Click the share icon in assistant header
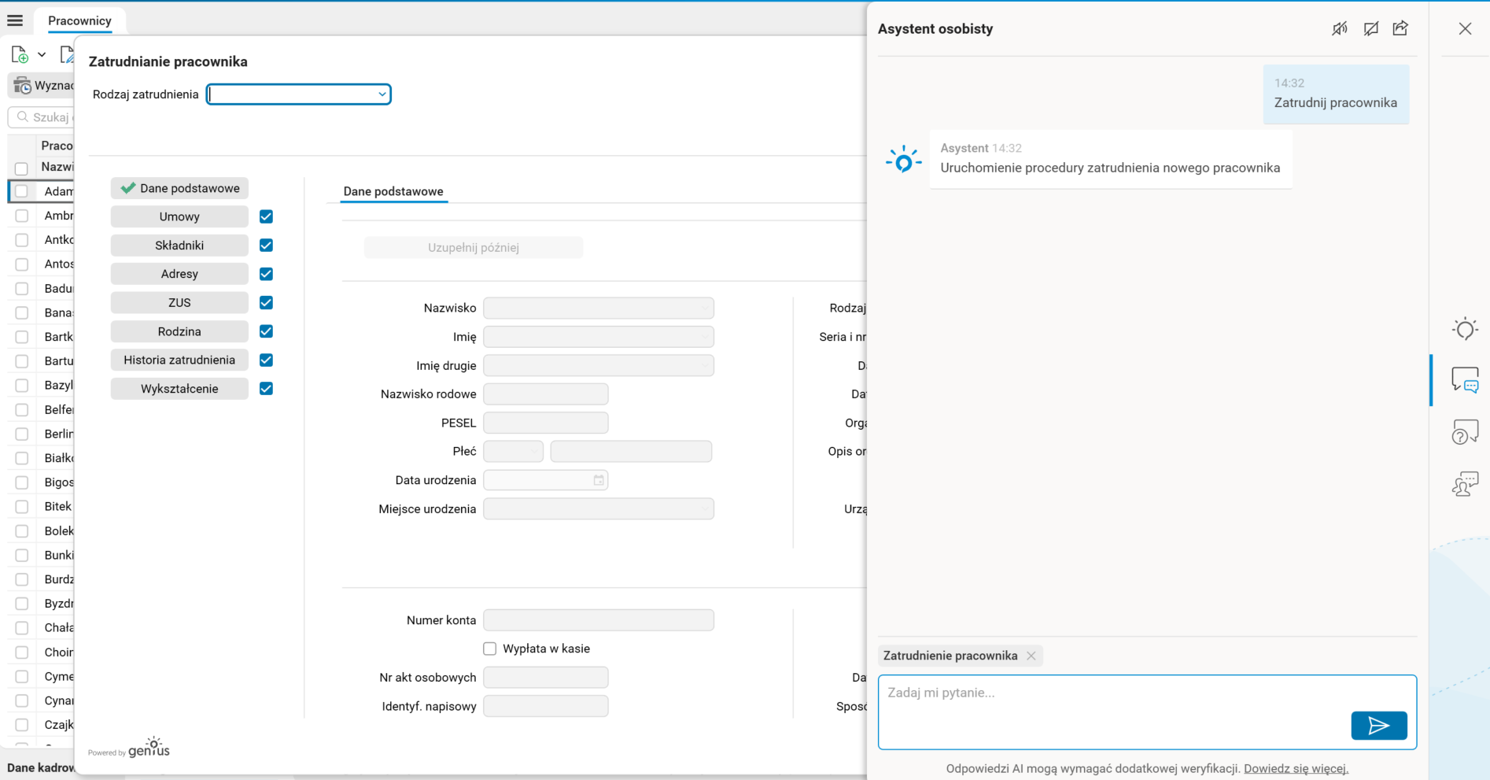Image resolution: width=1490 pixels, height=780 pixels. point(1400,29)
